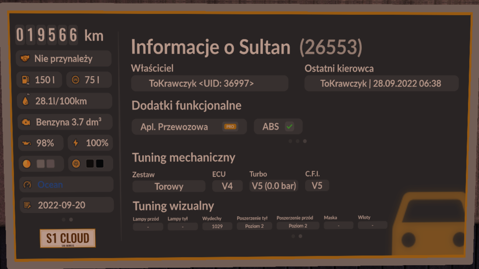Click the Poszerzenie tył Poziom 2 value
The image size is (479, 269).
click(254, 226)
